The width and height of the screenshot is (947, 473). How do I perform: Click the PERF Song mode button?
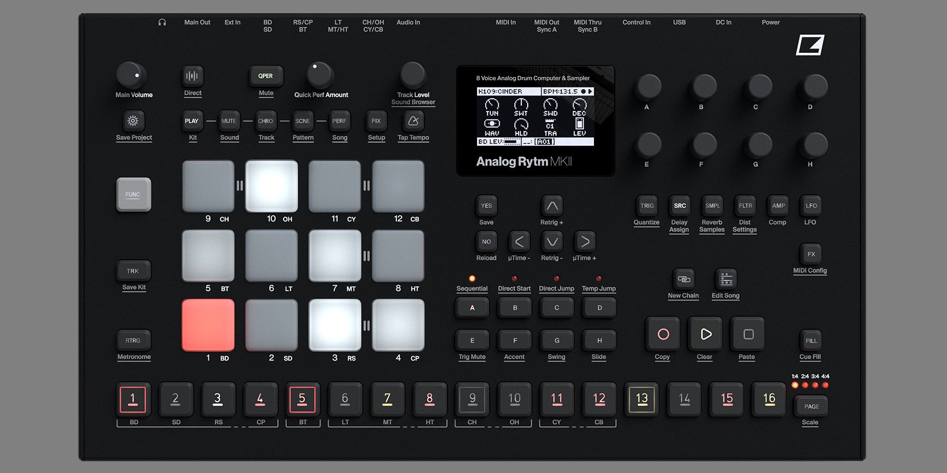pos(339,121)
